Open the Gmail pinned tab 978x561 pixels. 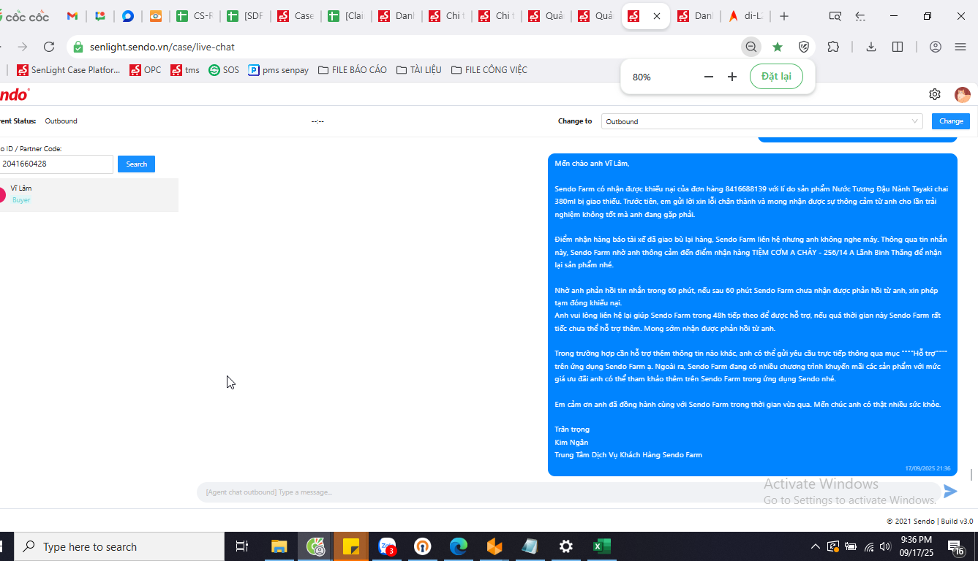pos(72,16)
